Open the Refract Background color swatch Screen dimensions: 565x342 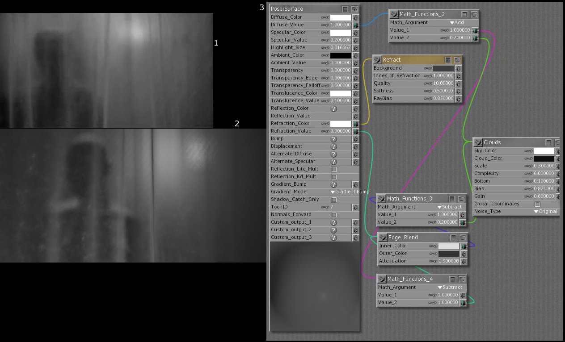pos(443,68)
